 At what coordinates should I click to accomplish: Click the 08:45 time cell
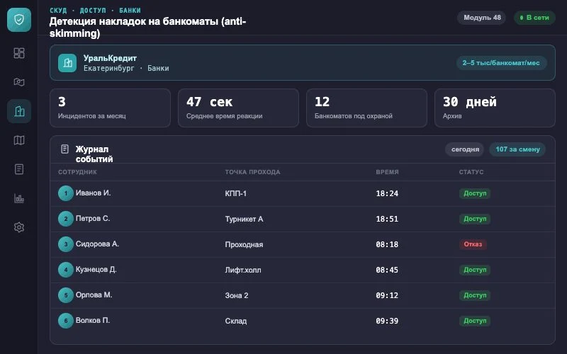click(387, 270)
